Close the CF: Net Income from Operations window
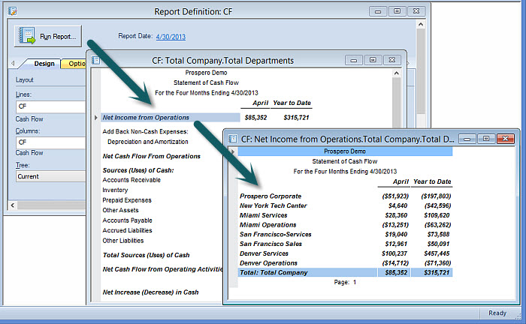The height and width of the screenshot is (324, 526). [505, 139]
